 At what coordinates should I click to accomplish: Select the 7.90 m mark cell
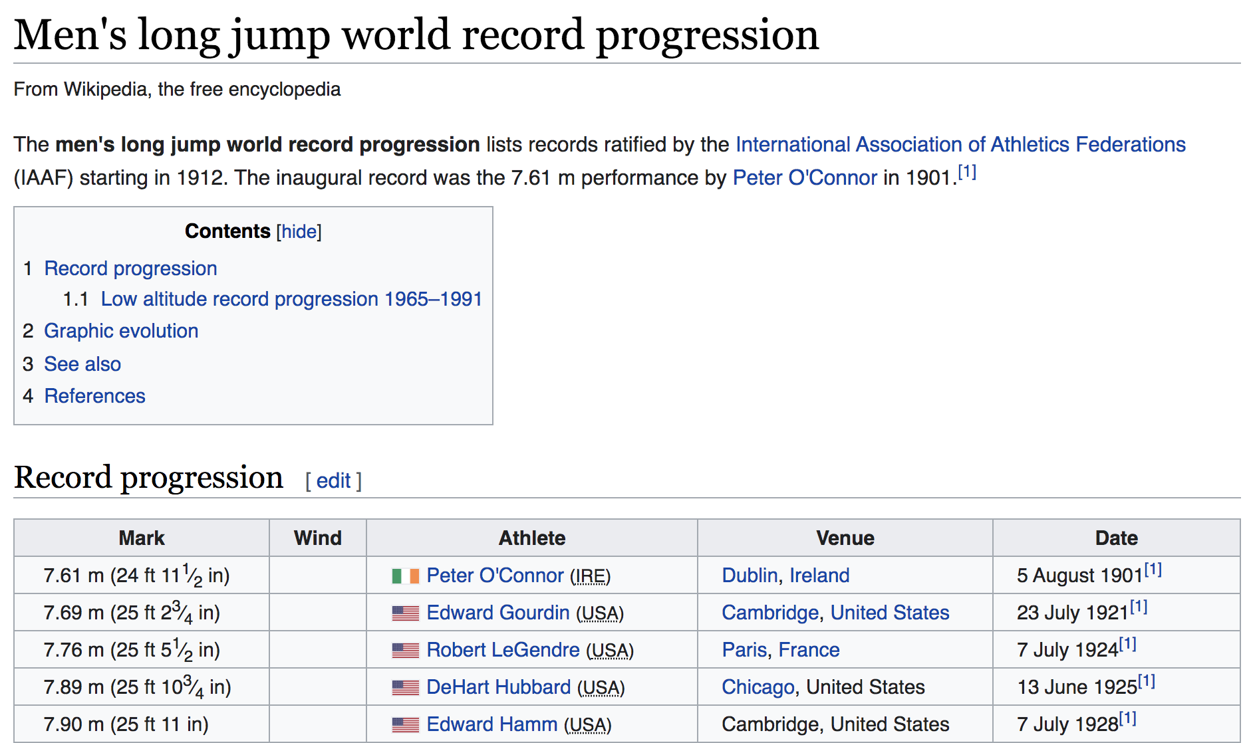[142, 724]
